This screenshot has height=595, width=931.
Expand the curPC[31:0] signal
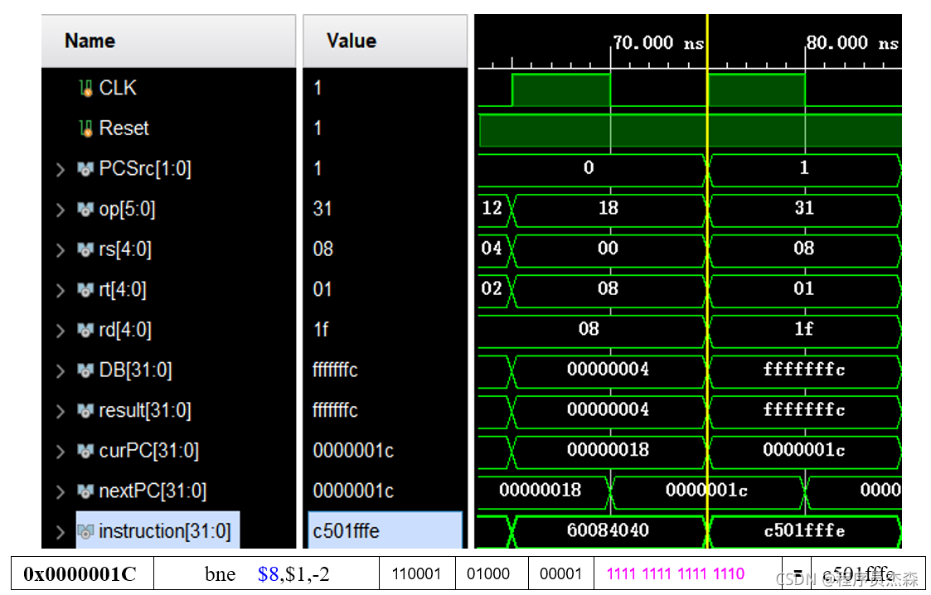pyautogui.click(x=60, y=452)
